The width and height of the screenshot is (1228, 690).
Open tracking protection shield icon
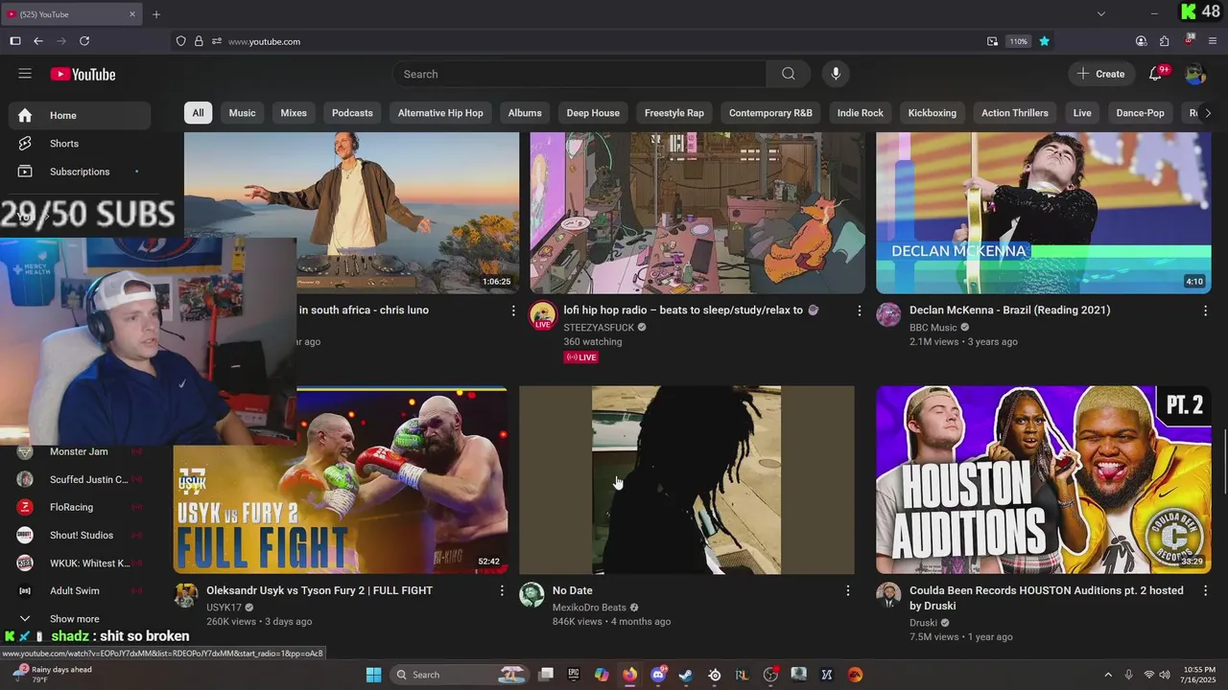tap(180, 41)
